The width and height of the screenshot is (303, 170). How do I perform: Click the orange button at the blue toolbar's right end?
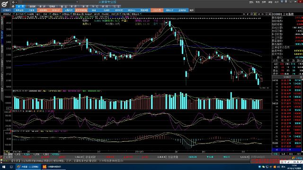(x=157, y=10)
